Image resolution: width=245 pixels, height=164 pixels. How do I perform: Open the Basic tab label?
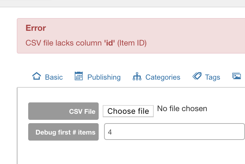tap(54, 77)
